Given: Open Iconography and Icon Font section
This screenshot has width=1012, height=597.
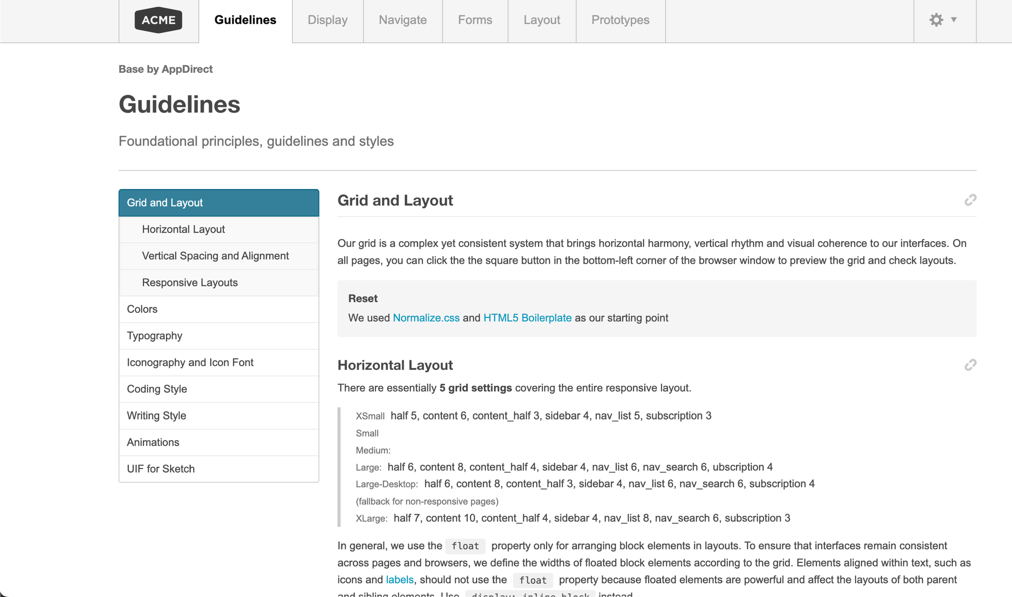Looking at the screenshot, I should coord(190,362).
